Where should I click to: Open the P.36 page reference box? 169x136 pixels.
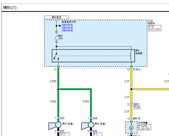coord(137,107)
